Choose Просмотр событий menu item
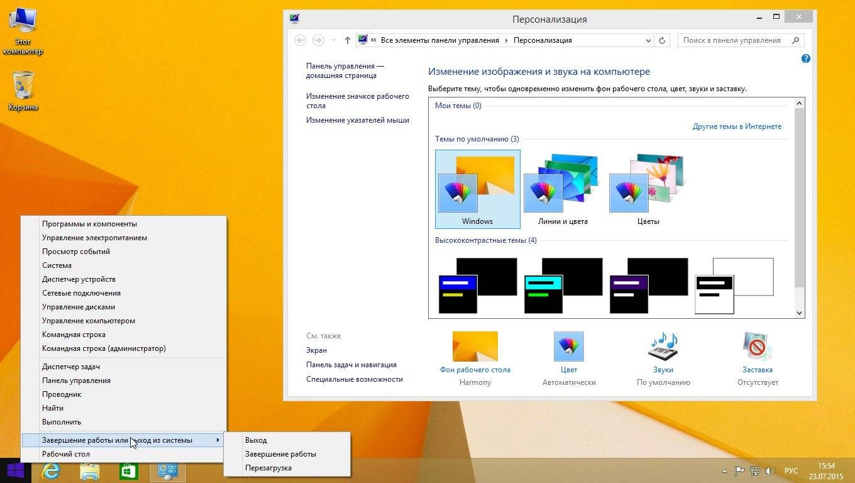The width and height of the screenshot is (855, 483). click(x=124, y=252)
